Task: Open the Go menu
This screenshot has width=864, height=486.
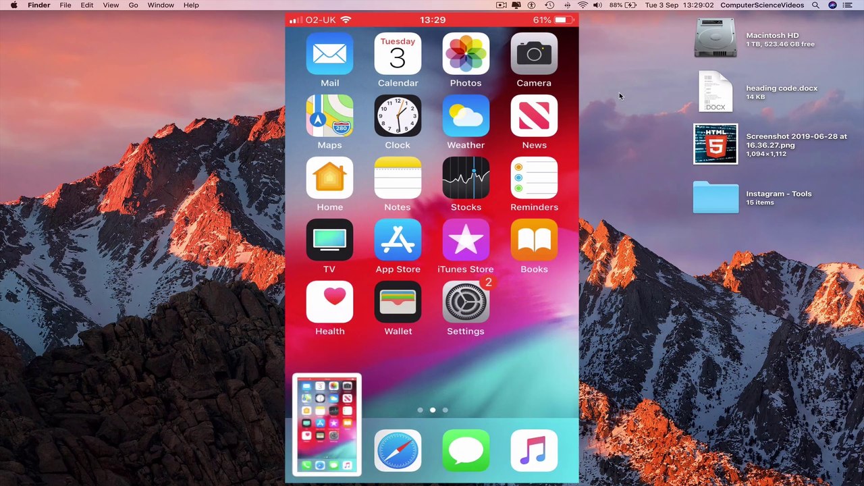Action: coord(134,5)
